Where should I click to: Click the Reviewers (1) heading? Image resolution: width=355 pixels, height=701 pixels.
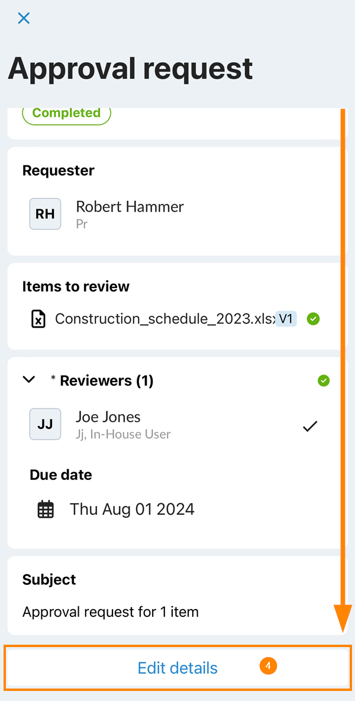[x=106, y=380]
